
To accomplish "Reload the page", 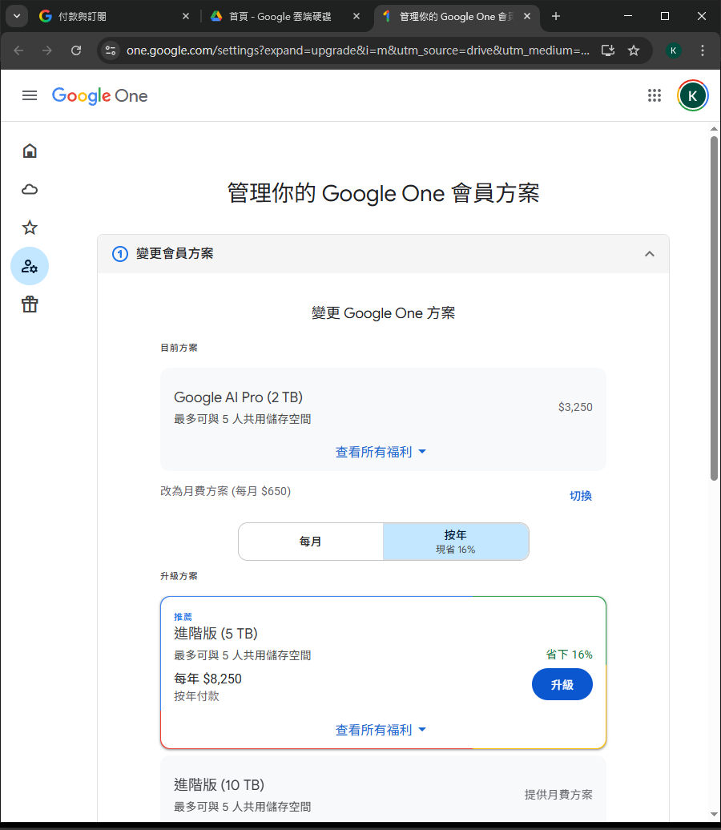I will coord(76,50).
